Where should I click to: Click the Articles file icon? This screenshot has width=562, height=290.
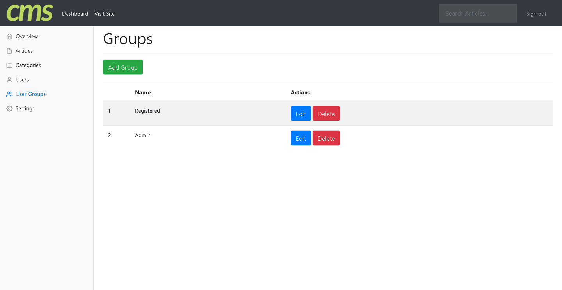click(9, 51)
